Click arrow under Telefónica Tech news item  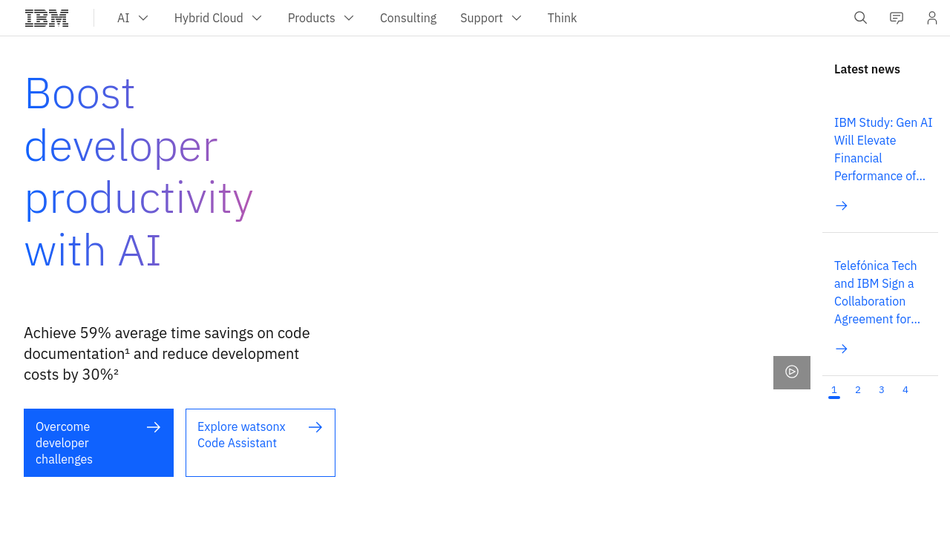842,349
